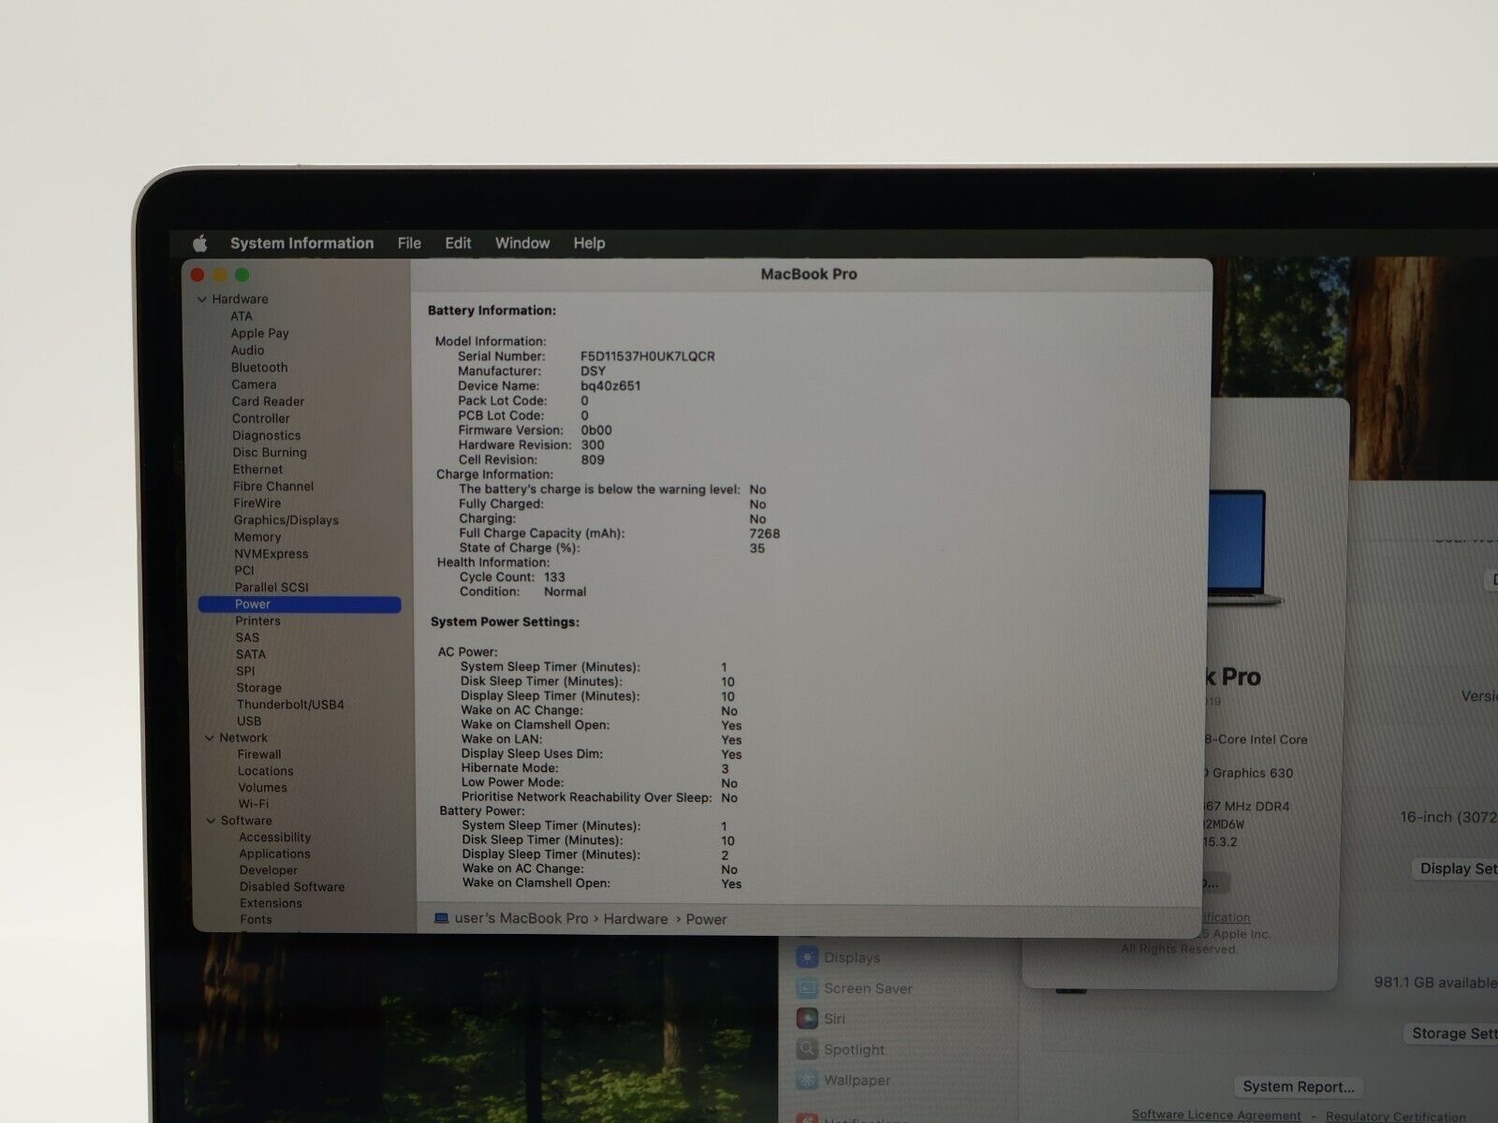Click the Device Name value bq40z651
This screenshot has height=1123, width=1498.
610,386
